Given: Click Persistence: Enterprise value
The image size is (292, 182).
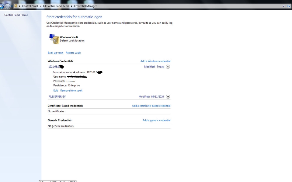Looking at the screenshot, I should tap(74, 85).
